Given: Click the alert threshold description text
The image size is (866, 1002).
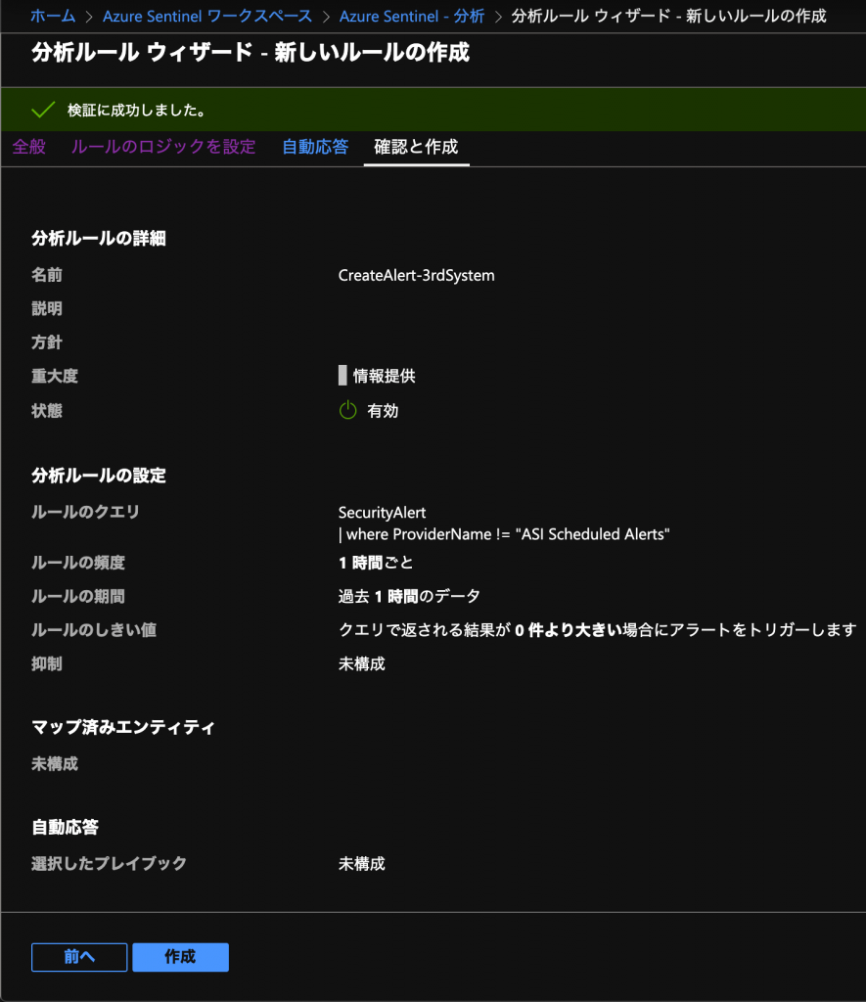Looking at the screenshot, I should pos(597,630).
